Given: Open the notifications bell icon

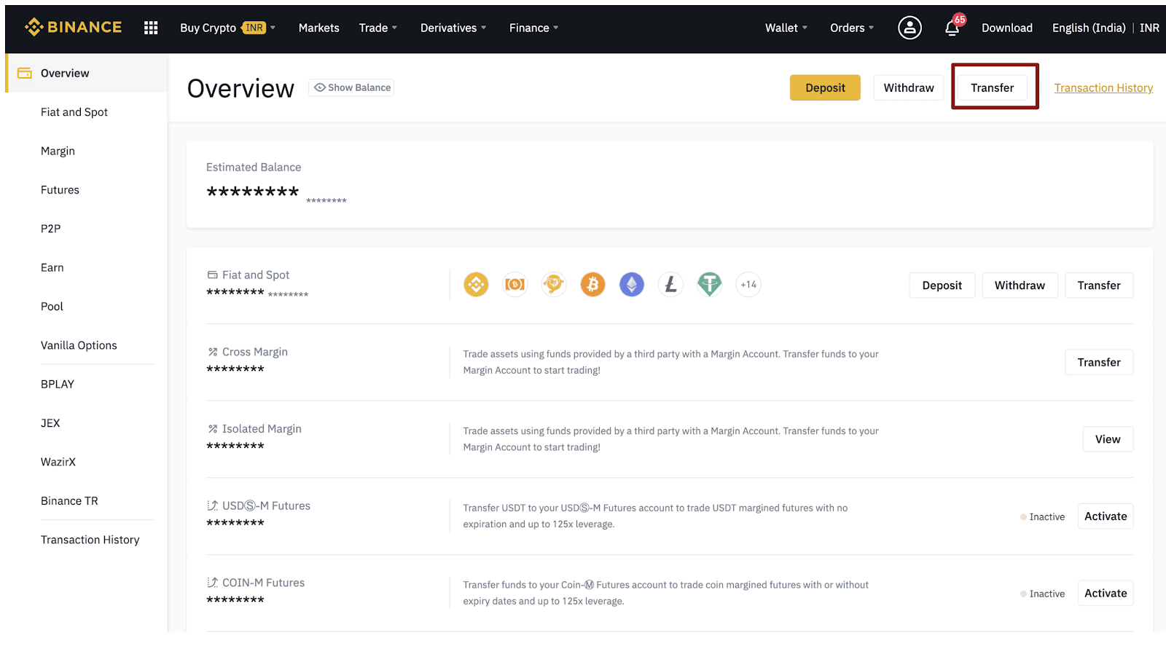Looking at the screenshot, I should tap(952, 28).
